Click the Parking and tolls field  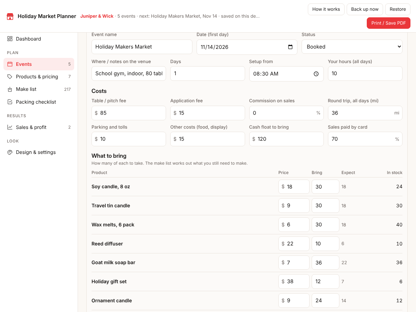pos(129,139)
